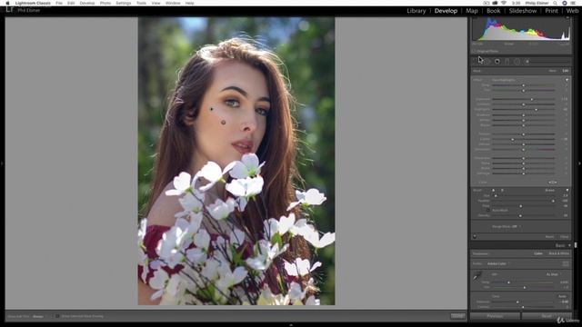Collapse the Brush section triangle

567,190
